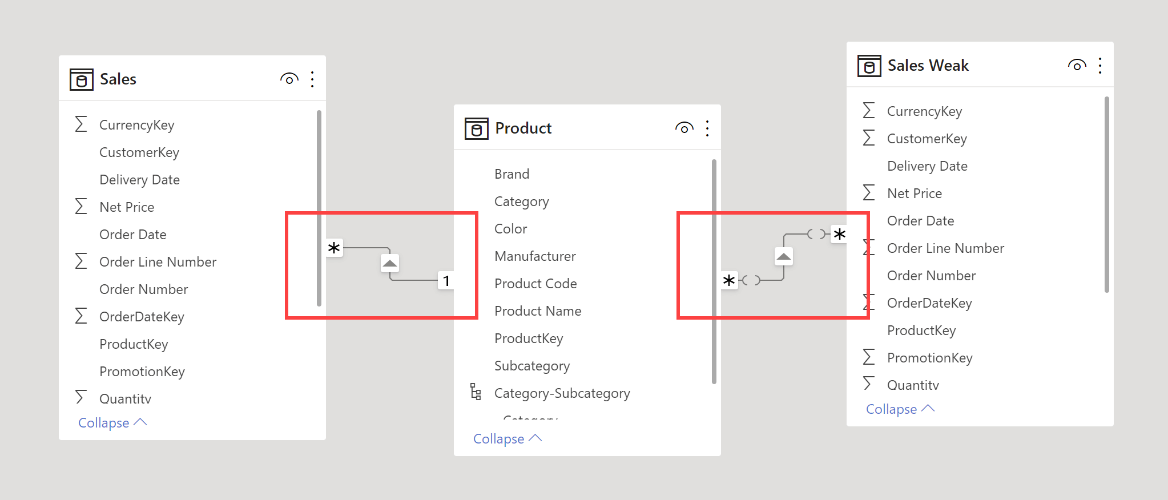Select Net Price in Sales table
Viewport: 1168px width, 500px height.
click(x=127, y=207)
